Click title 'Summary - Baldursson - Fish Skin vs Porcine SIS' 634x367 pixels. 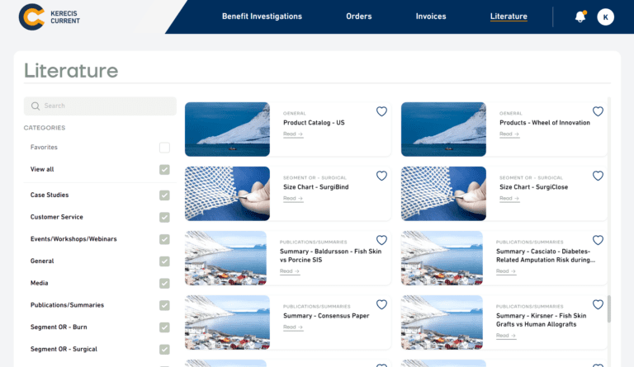[331, 256]
